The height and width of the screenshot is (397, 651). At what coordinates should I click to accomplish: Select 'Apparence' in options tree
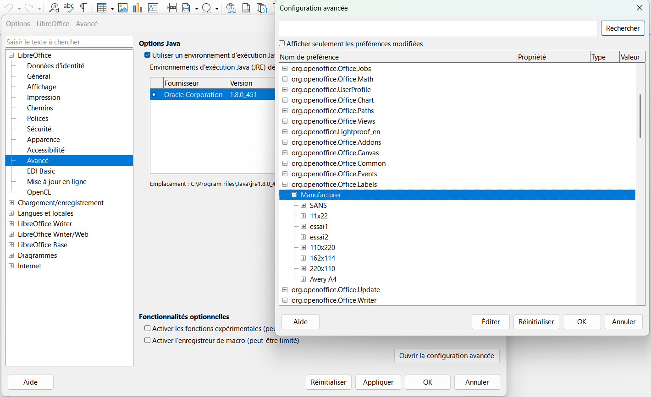click(x=43, y=139)
